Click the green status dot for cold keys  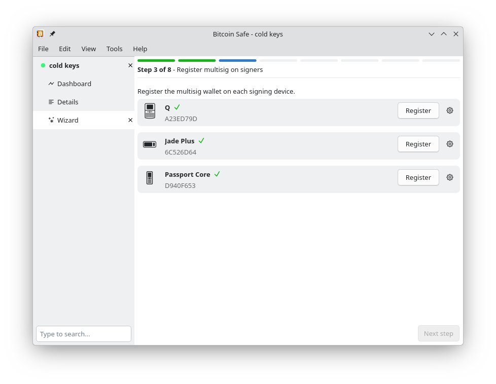43,65
